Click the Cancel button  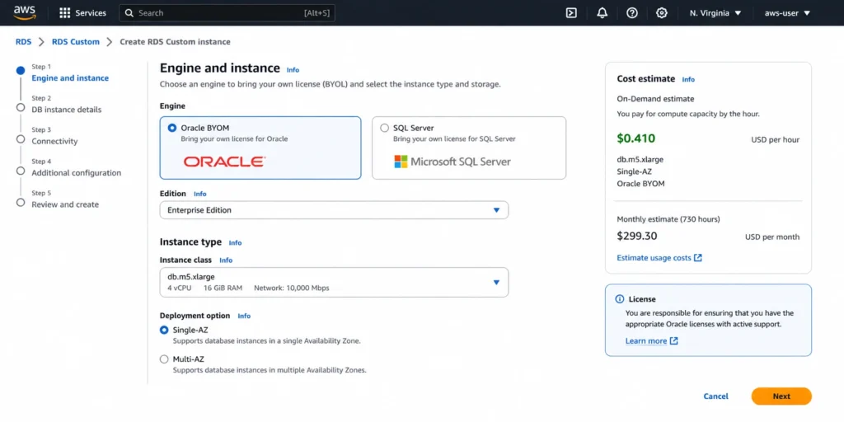coord(716,396)
